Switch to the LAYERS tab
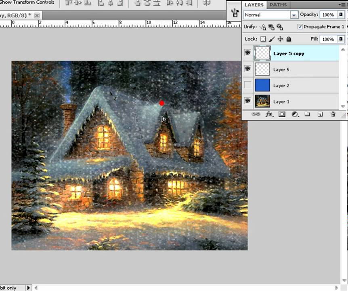Image resolution: width=348 pixels, height=291 pixels. click(254, 5)
